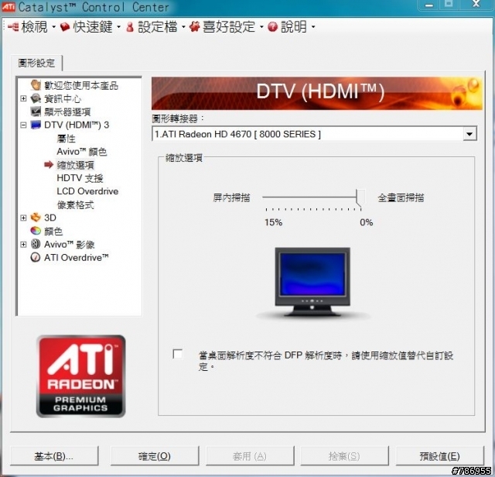Click the 套用(A) apply button
The height and width of the screenshot is (477, 495).
(250, 456)
